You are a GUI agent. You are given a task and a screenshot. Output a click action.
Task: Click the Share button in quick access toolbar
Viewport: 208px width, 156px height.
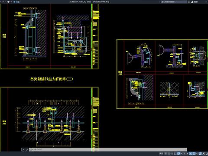point(16,2)
